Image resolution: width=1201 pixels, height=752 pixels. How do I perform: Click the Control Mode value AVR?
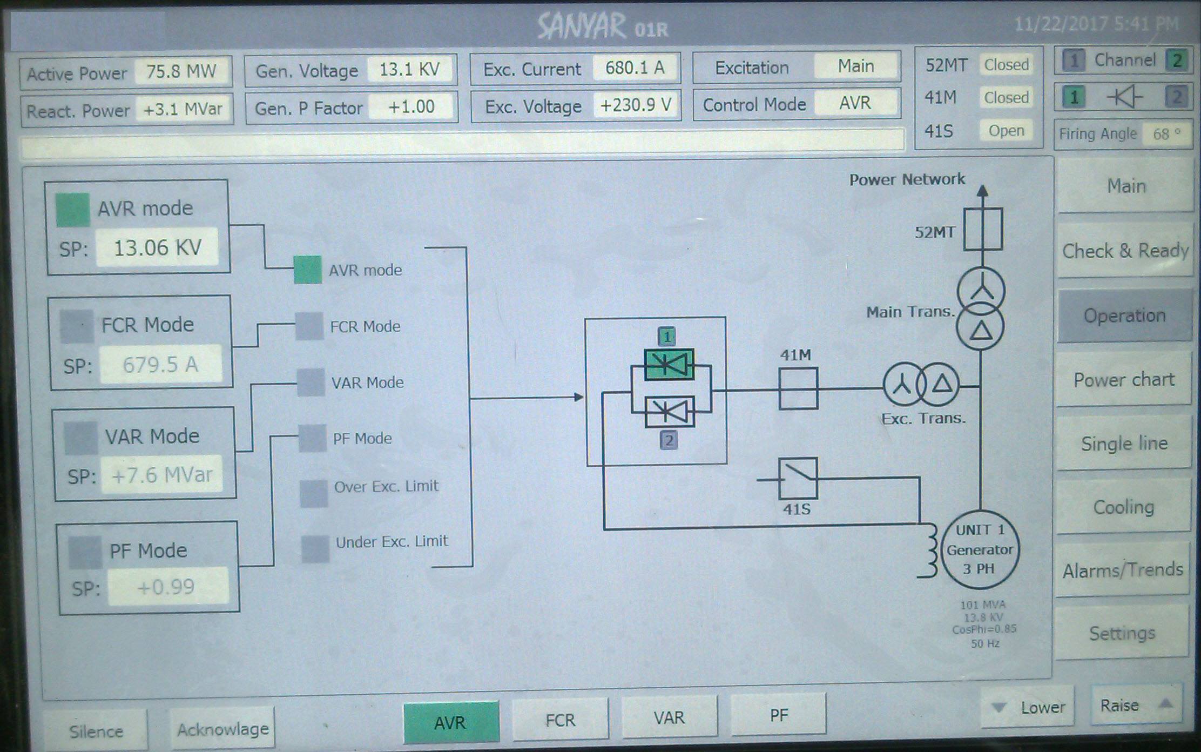855,103
